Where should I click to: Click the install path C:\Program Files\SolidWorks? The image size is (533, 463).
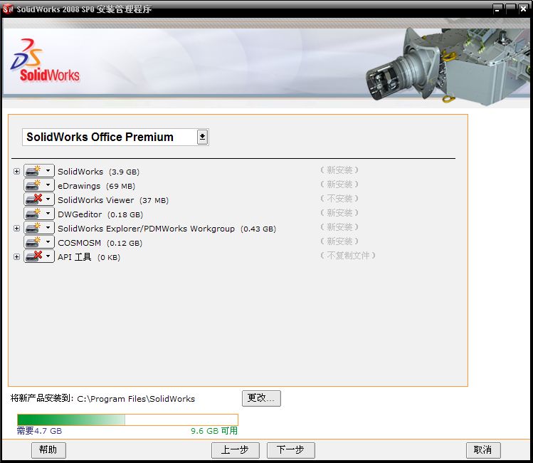(136, 399)
